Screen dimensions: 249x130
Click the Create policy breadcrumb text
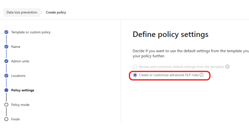pos(56,12)
